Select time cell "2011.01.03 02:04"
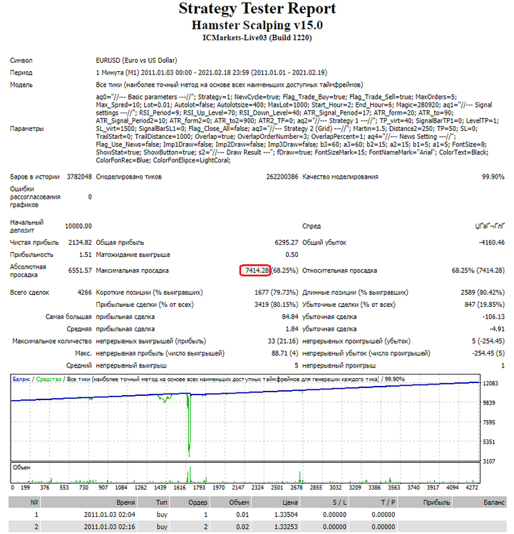The height and width of the screenshot is (534, 514). [x=110, y=515]
